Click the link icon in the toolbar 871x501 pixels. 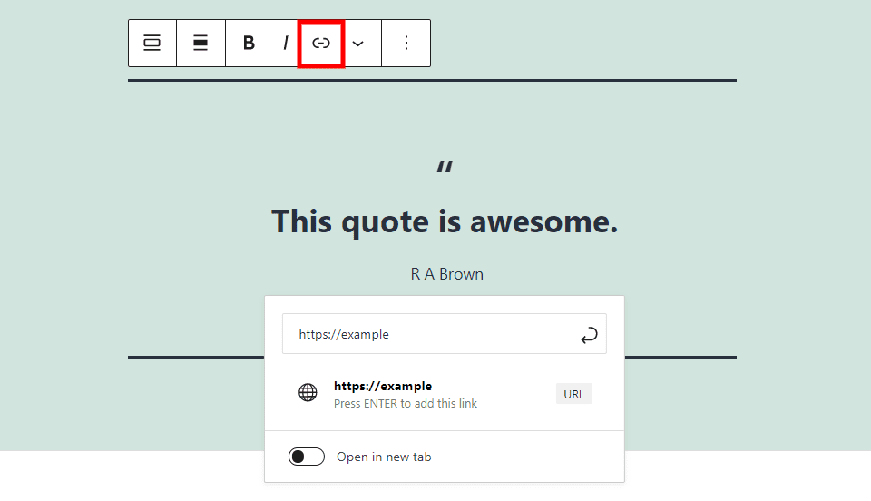tap(321, 44)
